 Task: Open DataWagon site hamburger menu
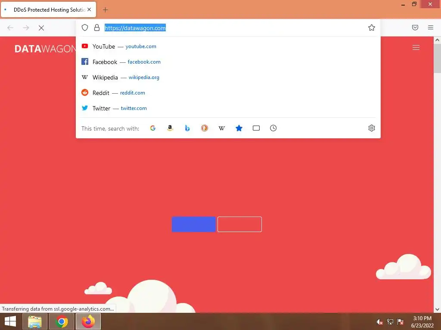click(416, 48)
